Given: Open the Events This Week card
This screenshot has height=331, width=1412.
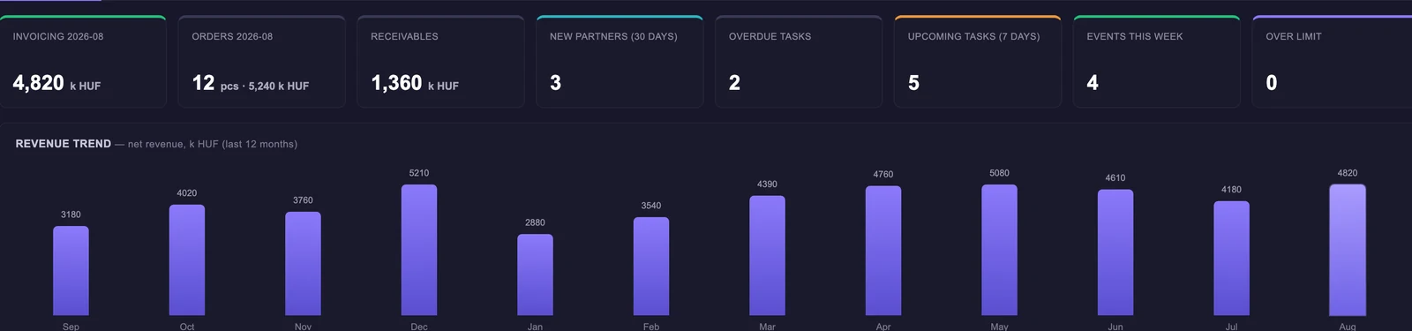Looking at the screenshot, I should pyautogui.click(x=1157, y=62).
